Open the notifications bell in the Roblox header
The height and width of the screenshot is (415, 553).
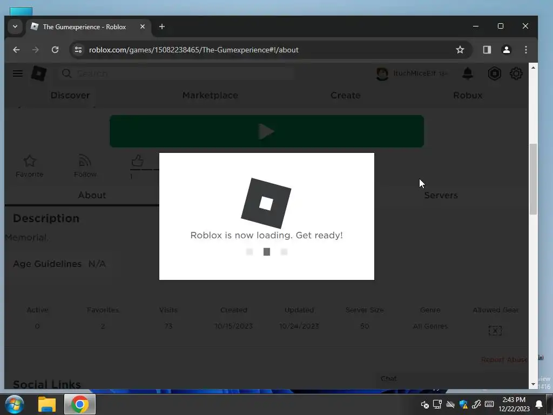click(x=468, y=73)
